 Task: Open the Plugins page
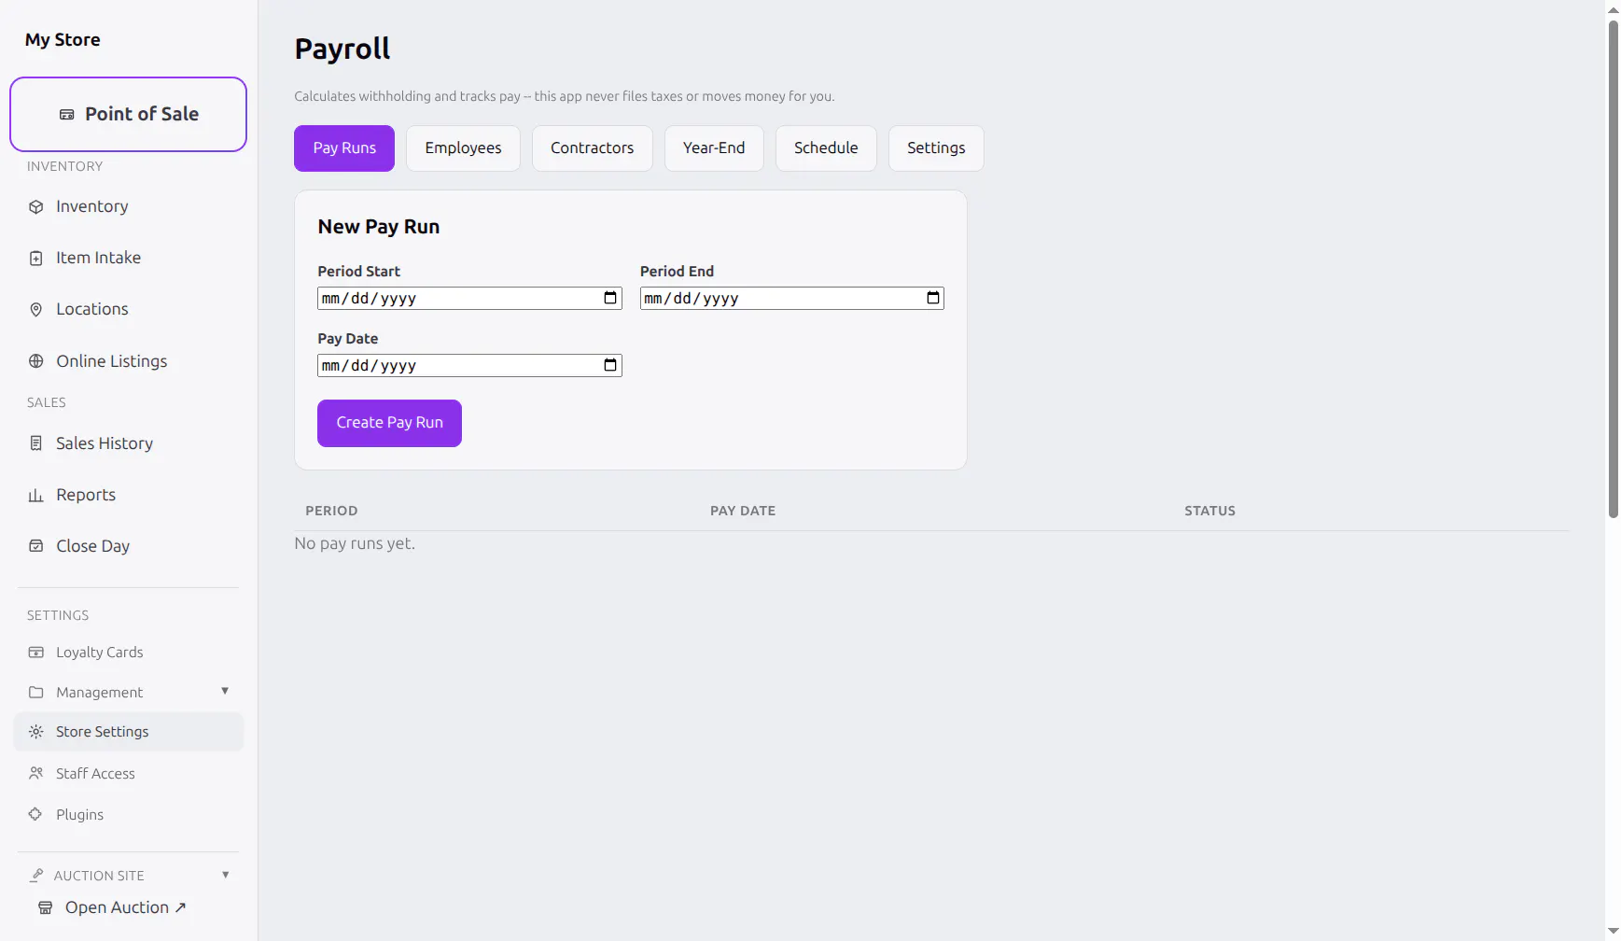[128, 814]
